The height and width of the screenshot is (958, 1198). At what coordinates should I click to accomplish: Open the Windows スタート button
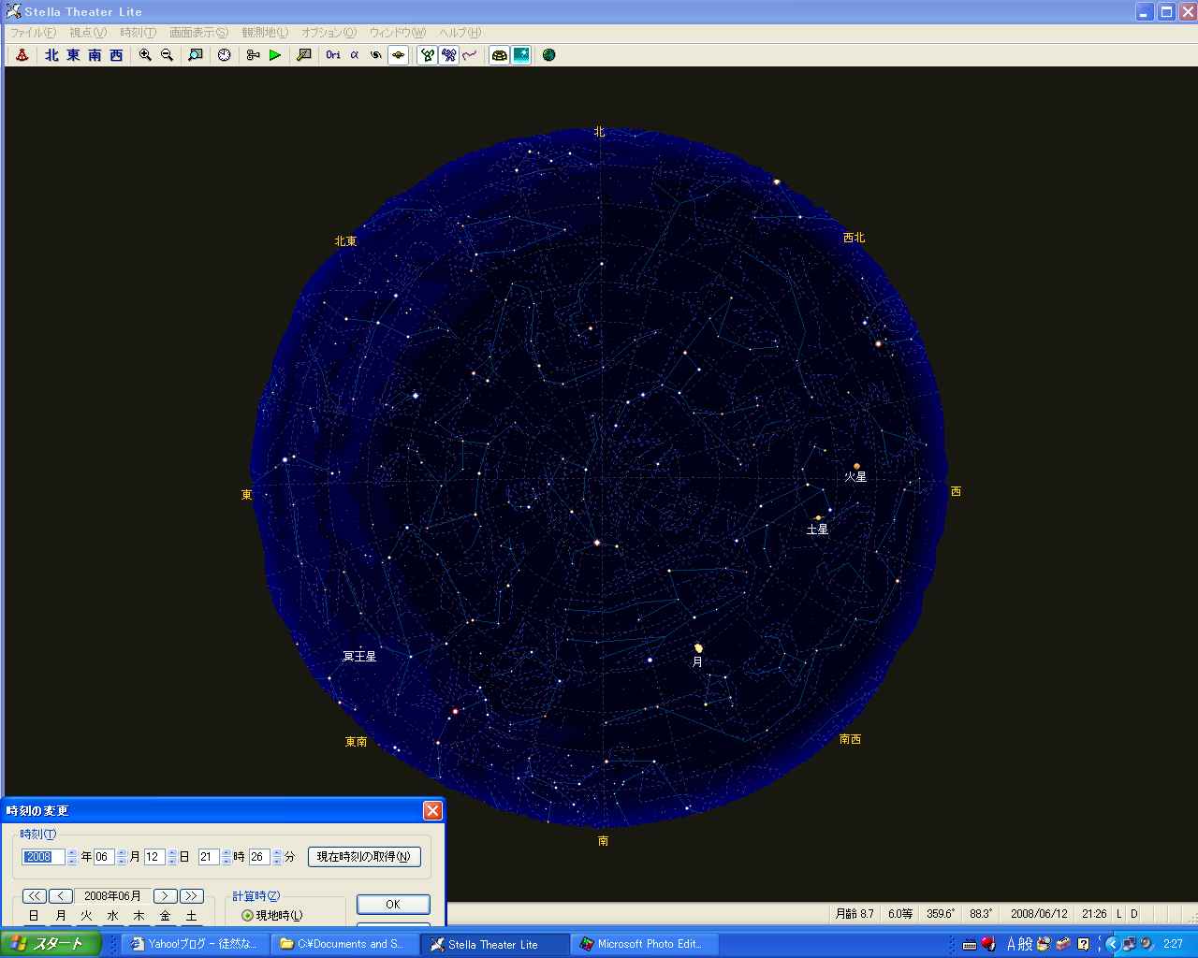click(51, 944)
